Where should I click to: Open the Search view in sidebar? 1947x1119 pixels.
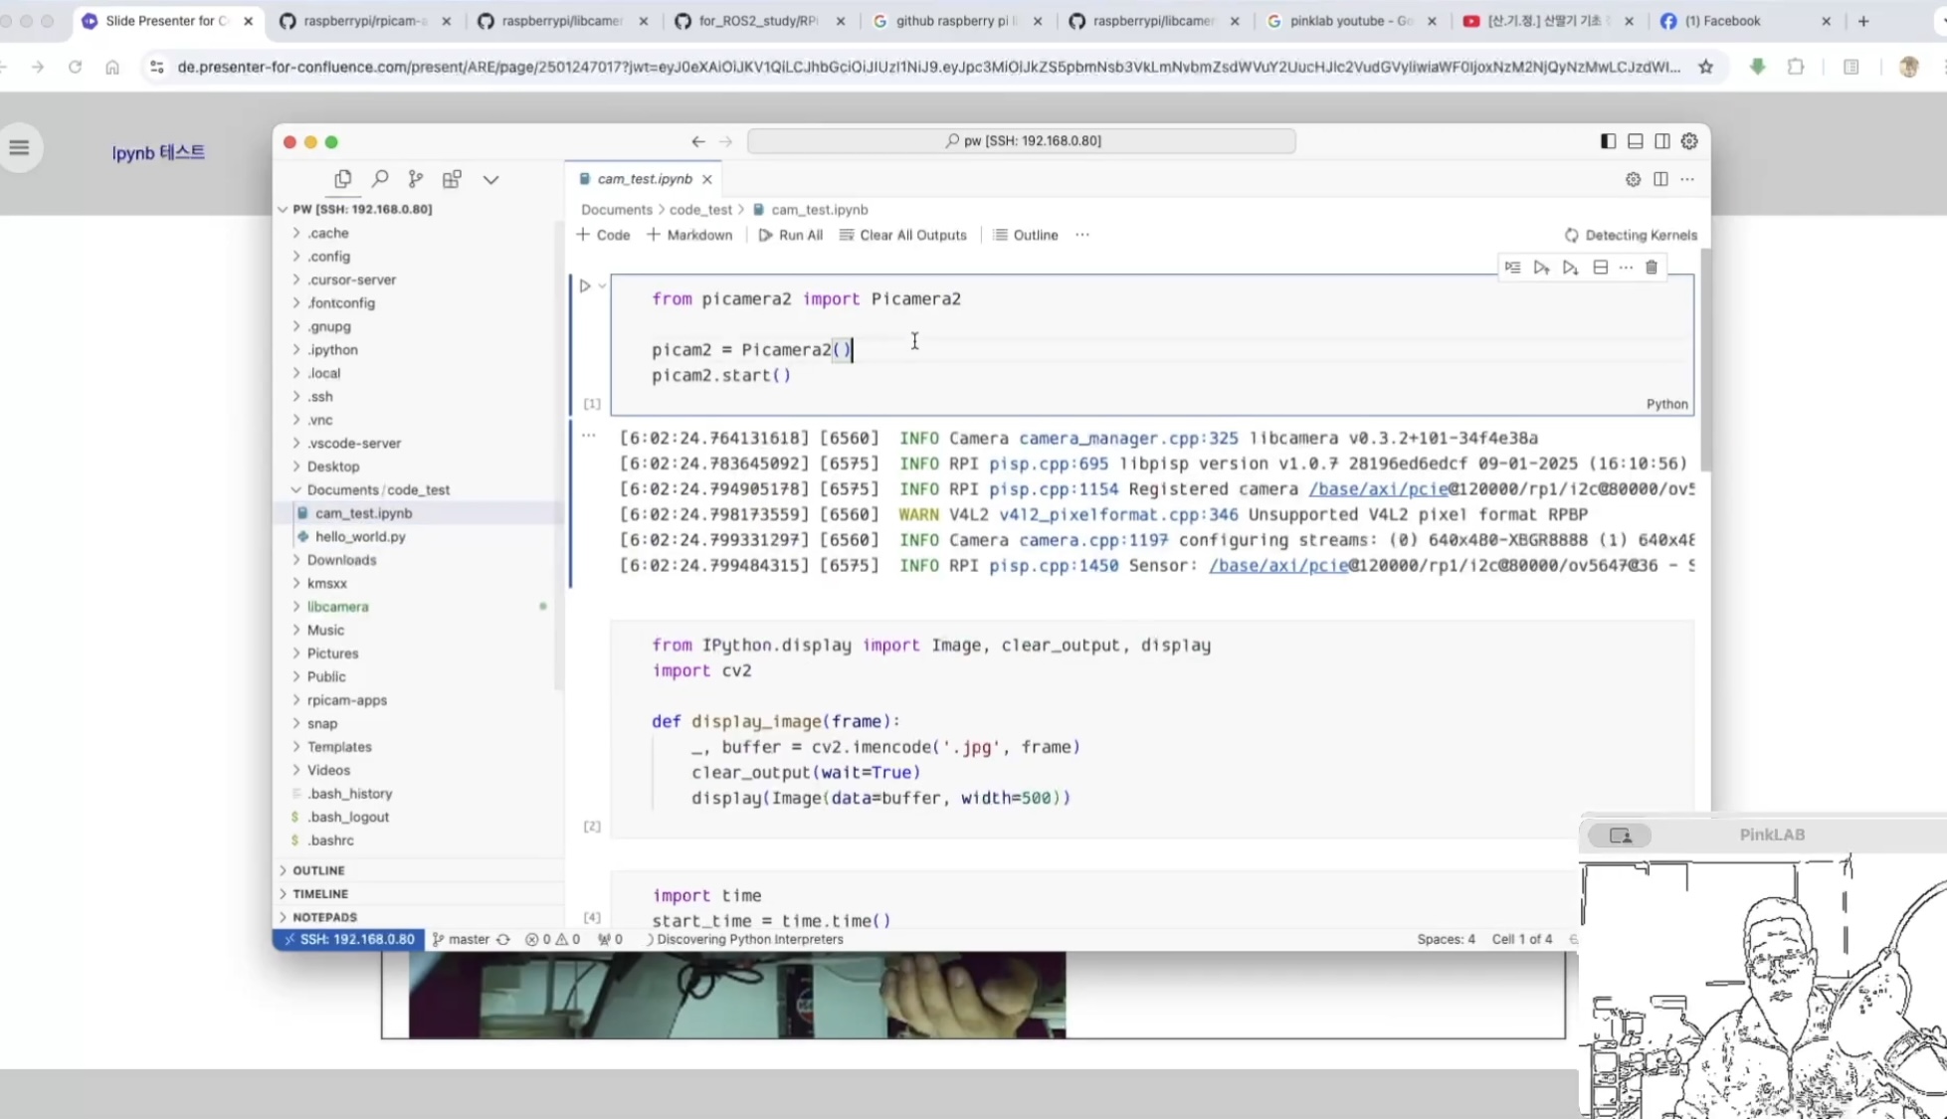tap(379, 179)
